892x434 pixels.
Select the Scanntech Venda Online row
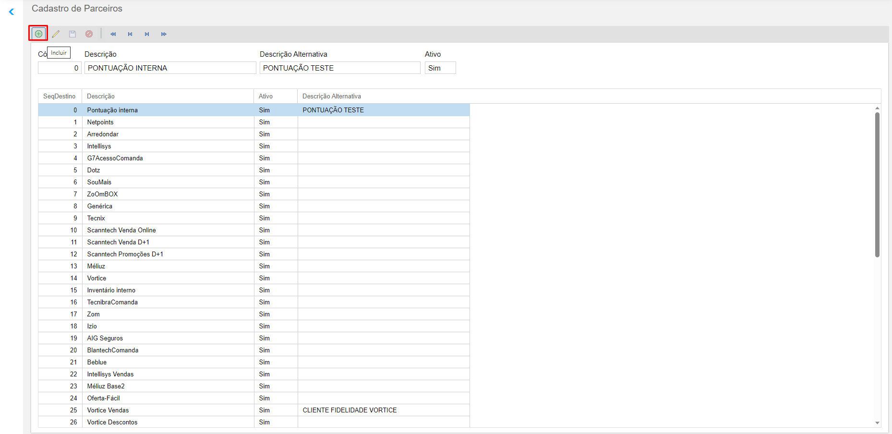click(x=254, y=230)
